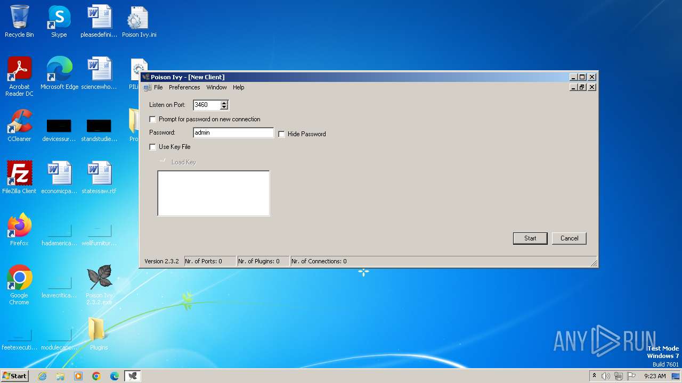Maximize the Poison Ivy main window

(x=582, y=77)
